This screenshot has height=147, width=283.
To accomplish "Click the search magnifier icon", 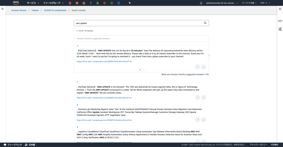I will (205, 23).
